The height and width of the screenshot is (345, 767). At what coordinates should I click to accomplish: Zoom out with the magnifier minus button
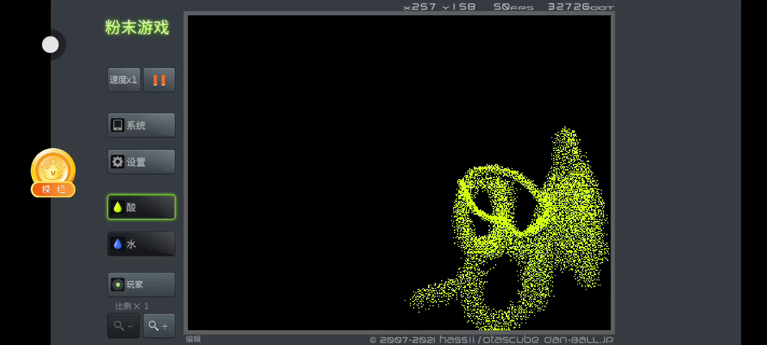[x=124, y=326]
